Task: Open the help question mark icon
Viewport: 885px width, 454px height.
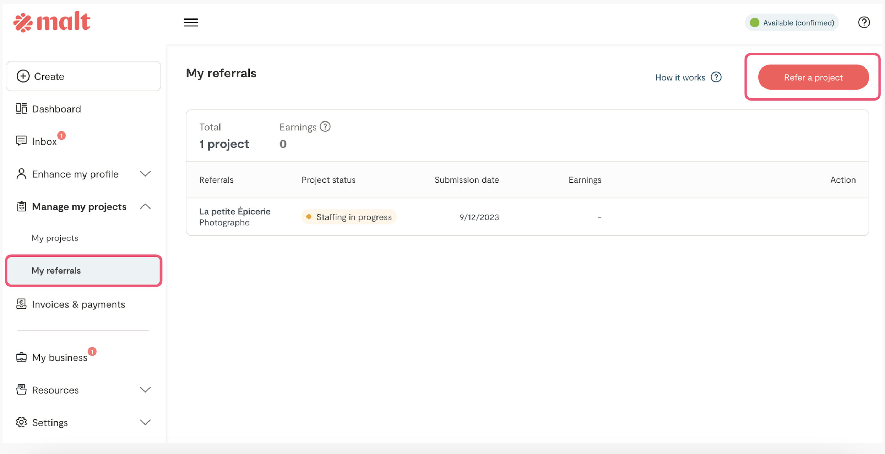Action: coord(864,23)
